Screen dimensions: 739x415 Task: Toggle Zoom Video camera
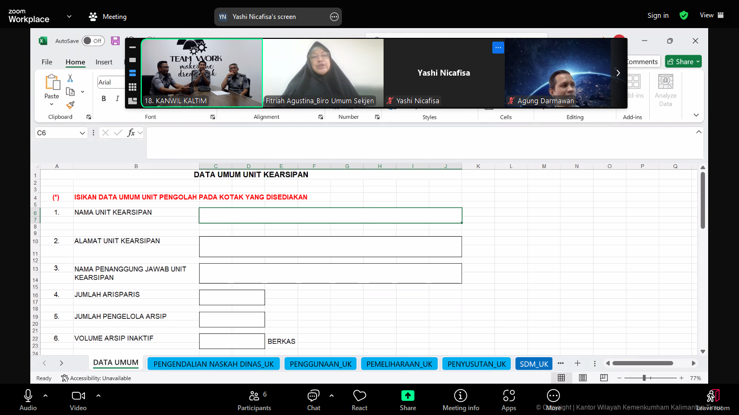tap(78, 400)
